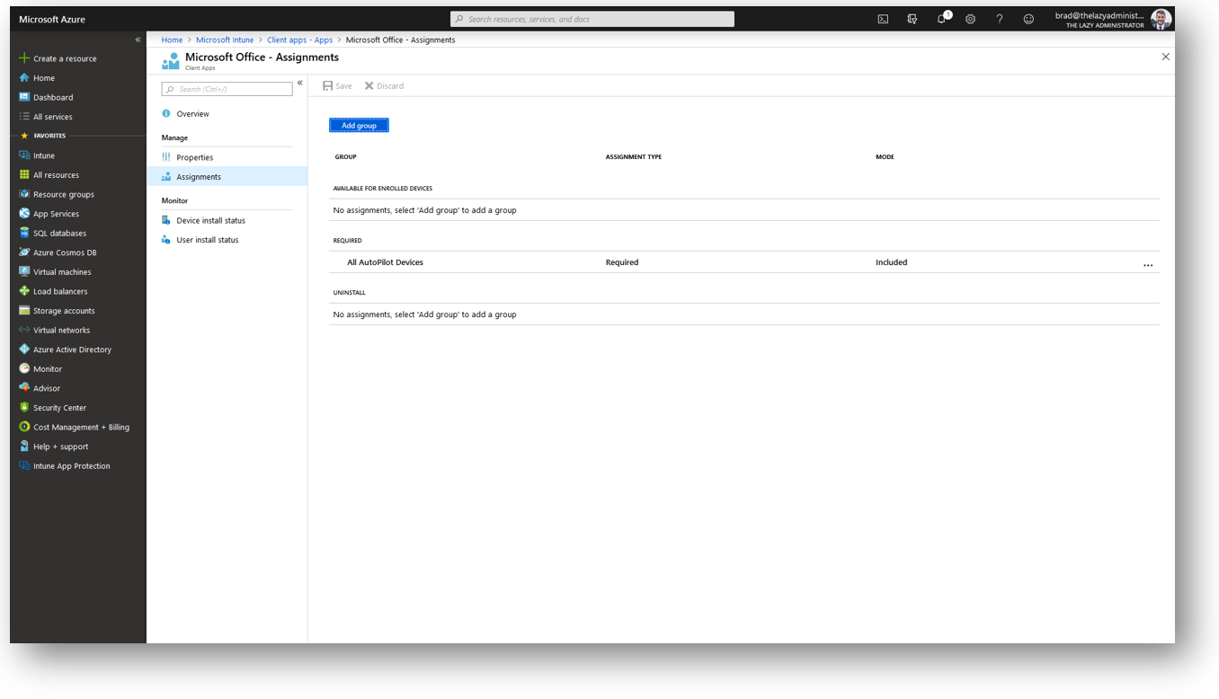Viewport: 1219px width, 699px height.
Task: Click All resources grid icon
Action: (24, 175)
